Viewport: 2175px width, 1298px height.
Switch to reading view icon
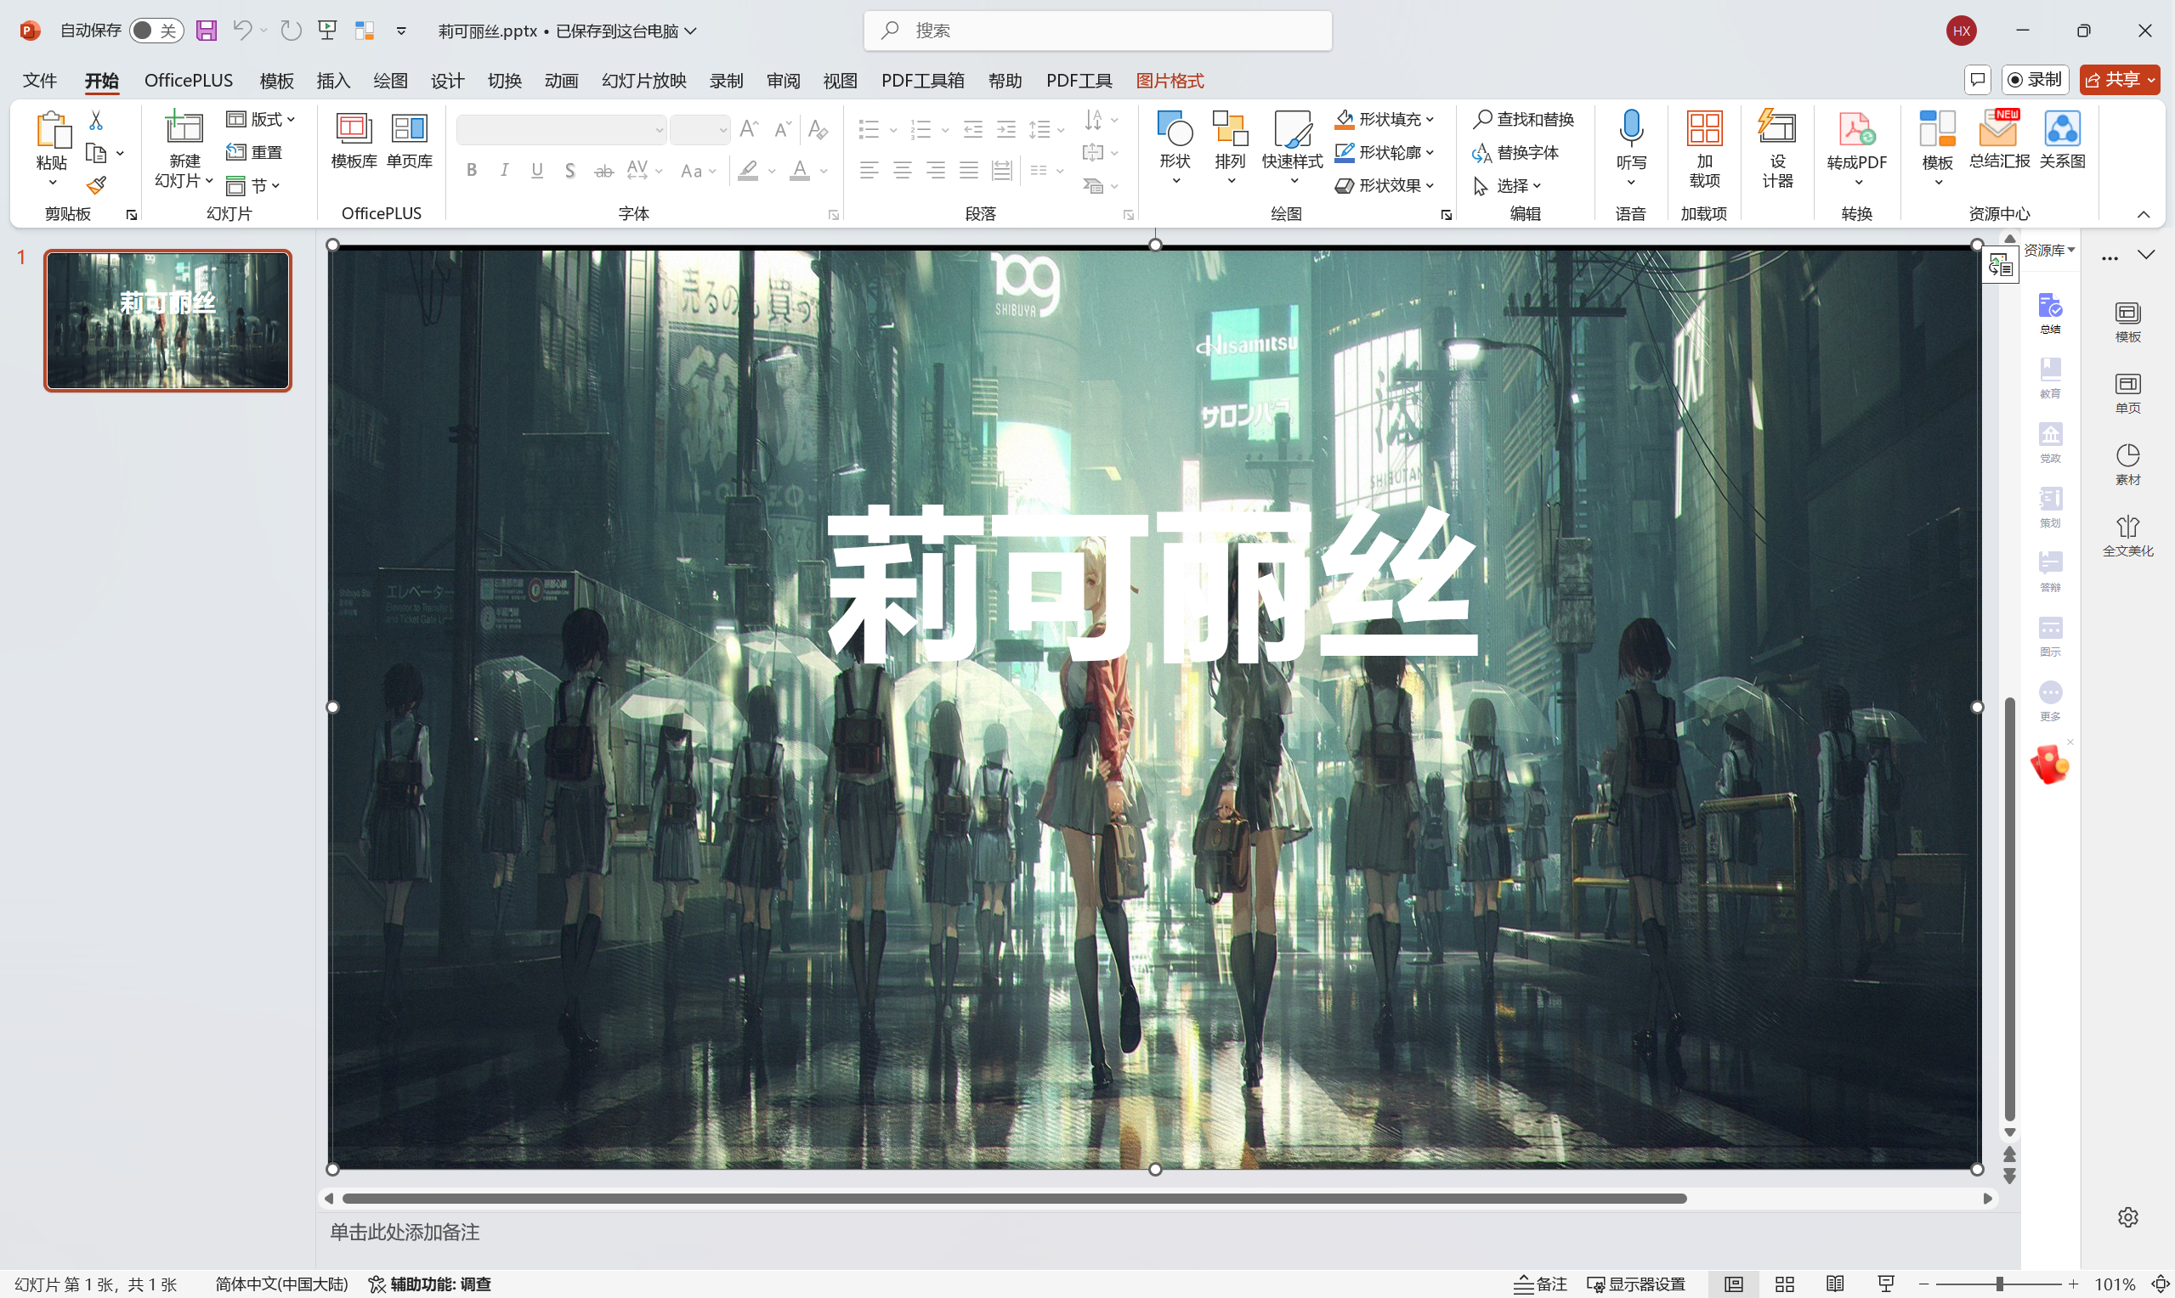[x=1836, y=1284]
